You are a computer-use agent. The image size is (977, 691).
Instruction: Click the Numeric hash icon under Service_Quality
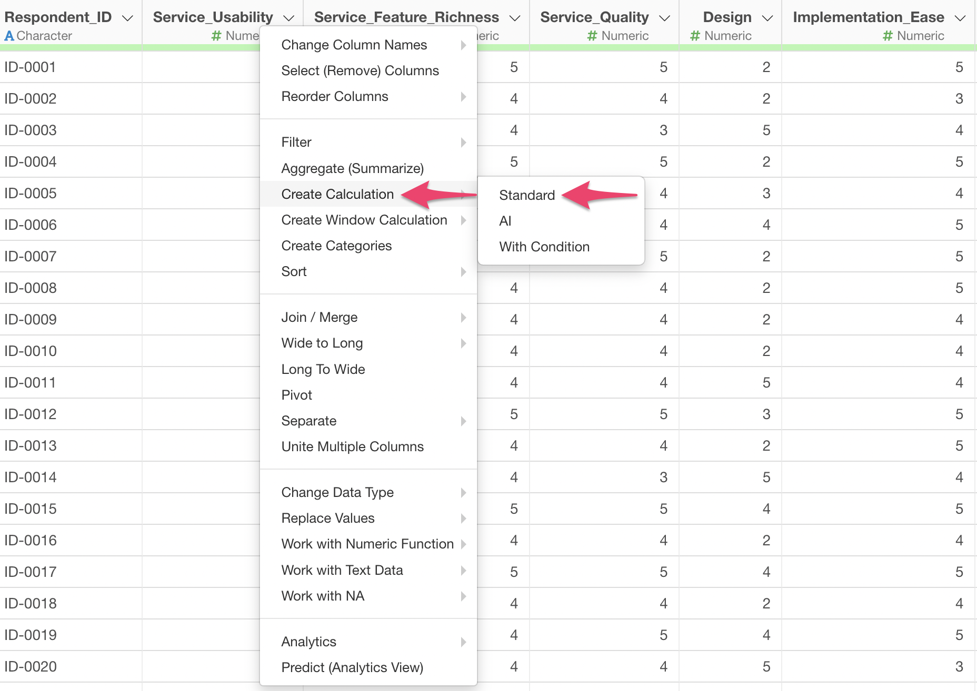click(x=592, y=36)
